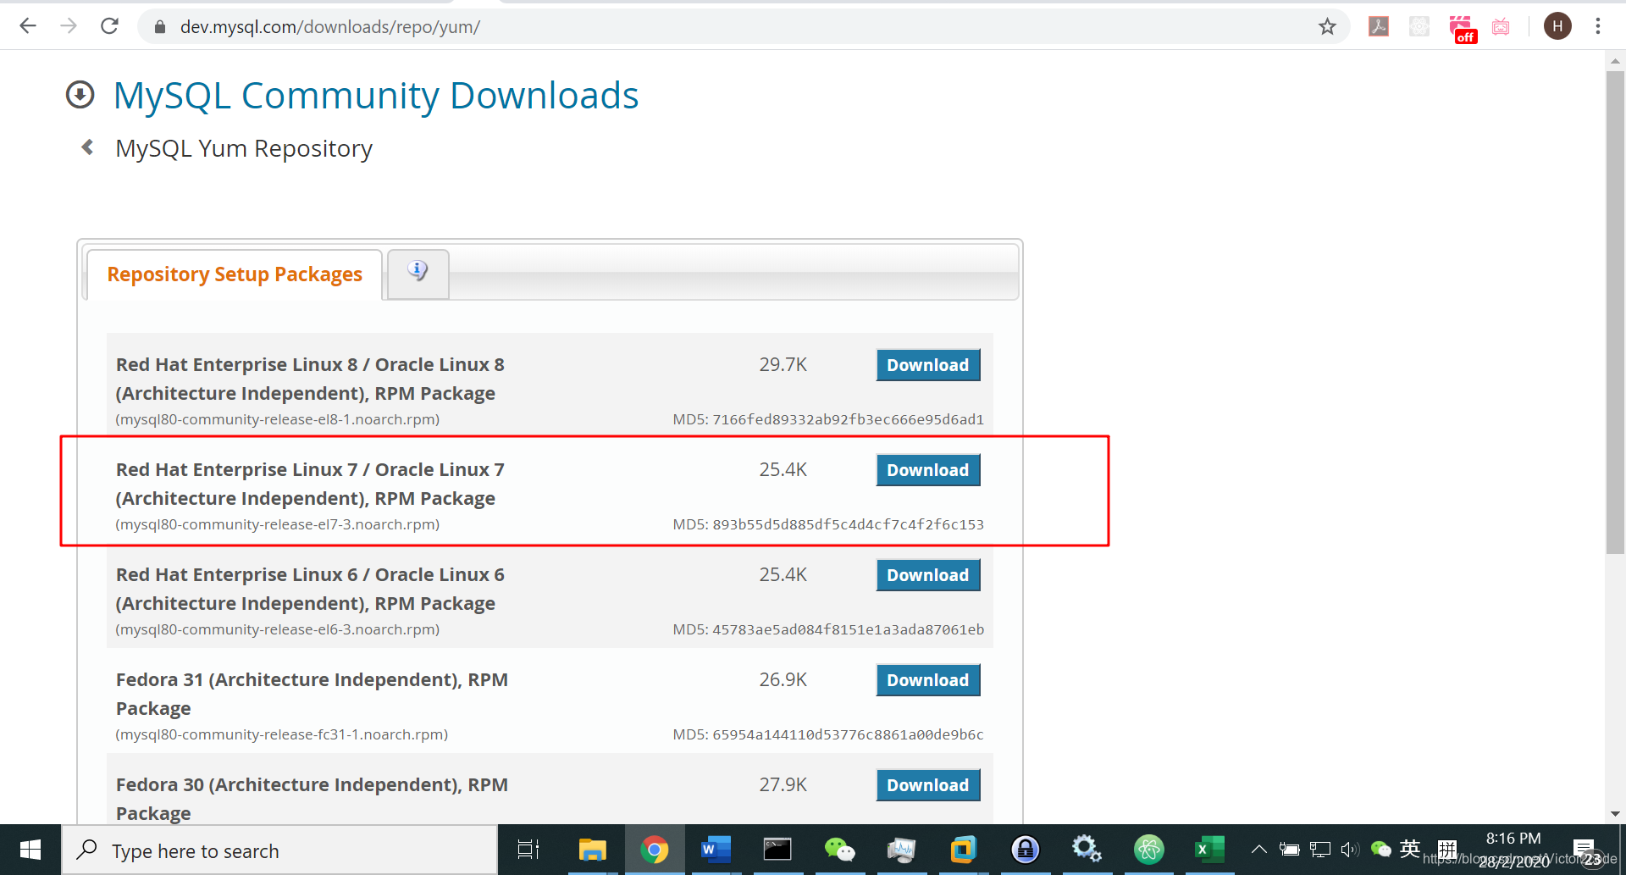The height and width of the screenshot is (875, 1626).
Task: Open the monitor graph app in the taskbar
Action: pyautogui.click(x=901, y=850)
